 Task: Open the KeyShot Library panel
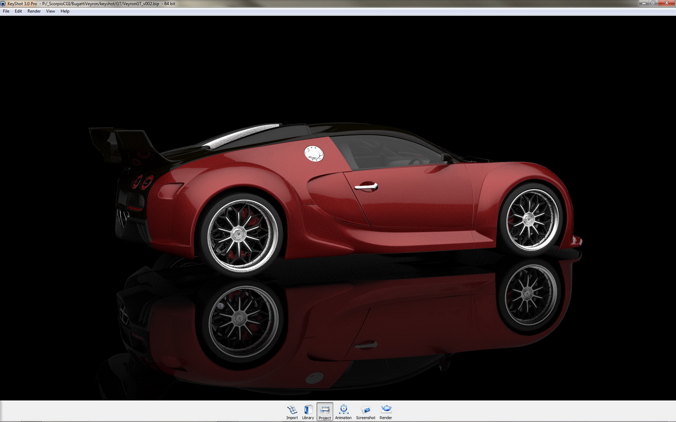coord(308,410)
